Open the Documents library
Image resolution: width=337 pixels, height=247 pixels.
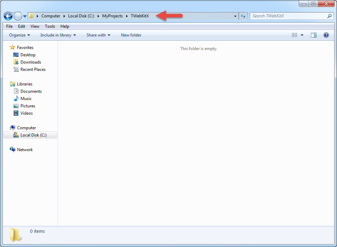click(x=31, y=91)
